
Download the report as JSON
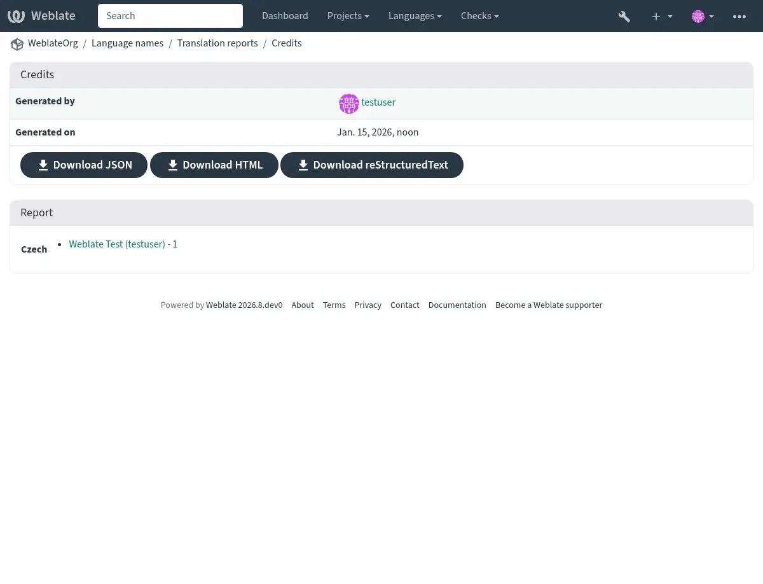[x=84, y=165]
